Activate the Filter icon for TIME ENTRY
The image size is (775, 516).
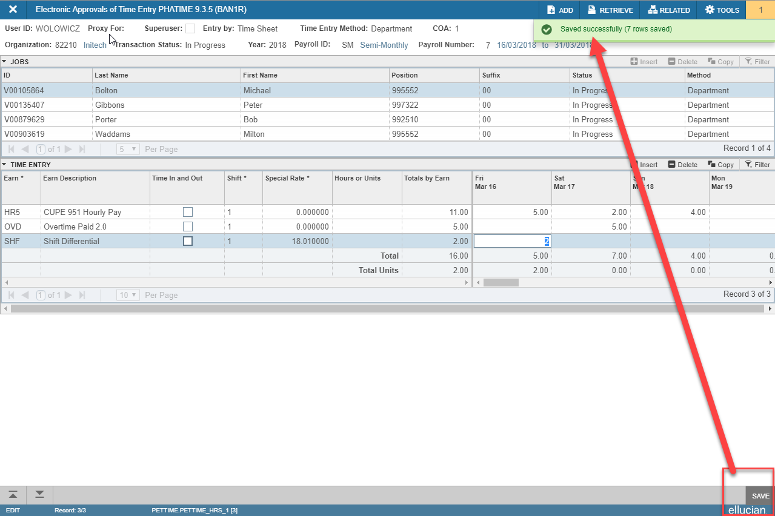click(757, 164)
